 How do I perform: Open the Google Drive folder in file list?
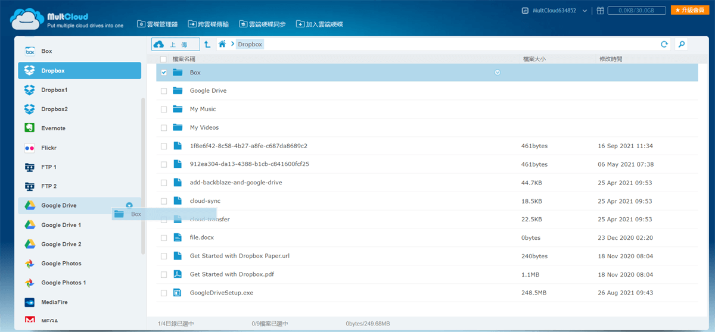(x=208, y=91)
